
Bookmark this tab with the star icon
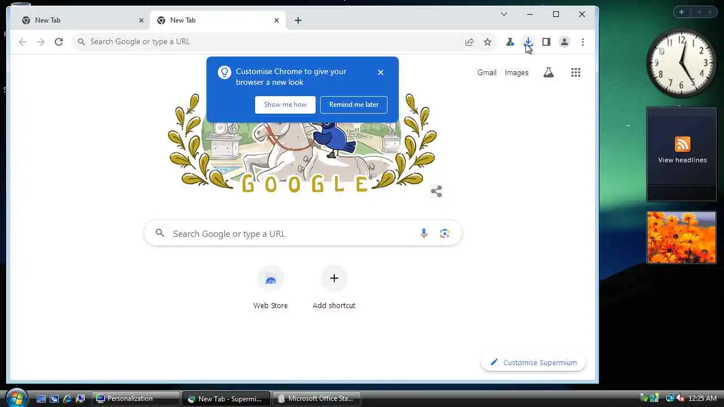488,42
